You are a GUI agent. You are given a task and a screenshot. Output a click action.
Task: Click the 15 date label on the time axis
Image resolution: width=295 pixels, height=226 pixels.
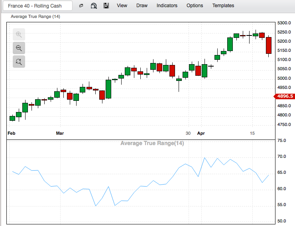tap(252, 133)
